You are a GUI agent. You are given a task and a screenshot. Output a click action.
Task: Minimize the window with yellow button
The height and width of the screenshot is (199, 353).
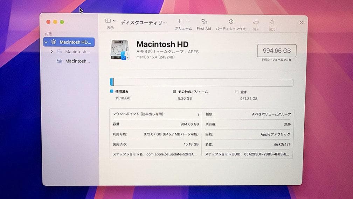coord(55,22)
